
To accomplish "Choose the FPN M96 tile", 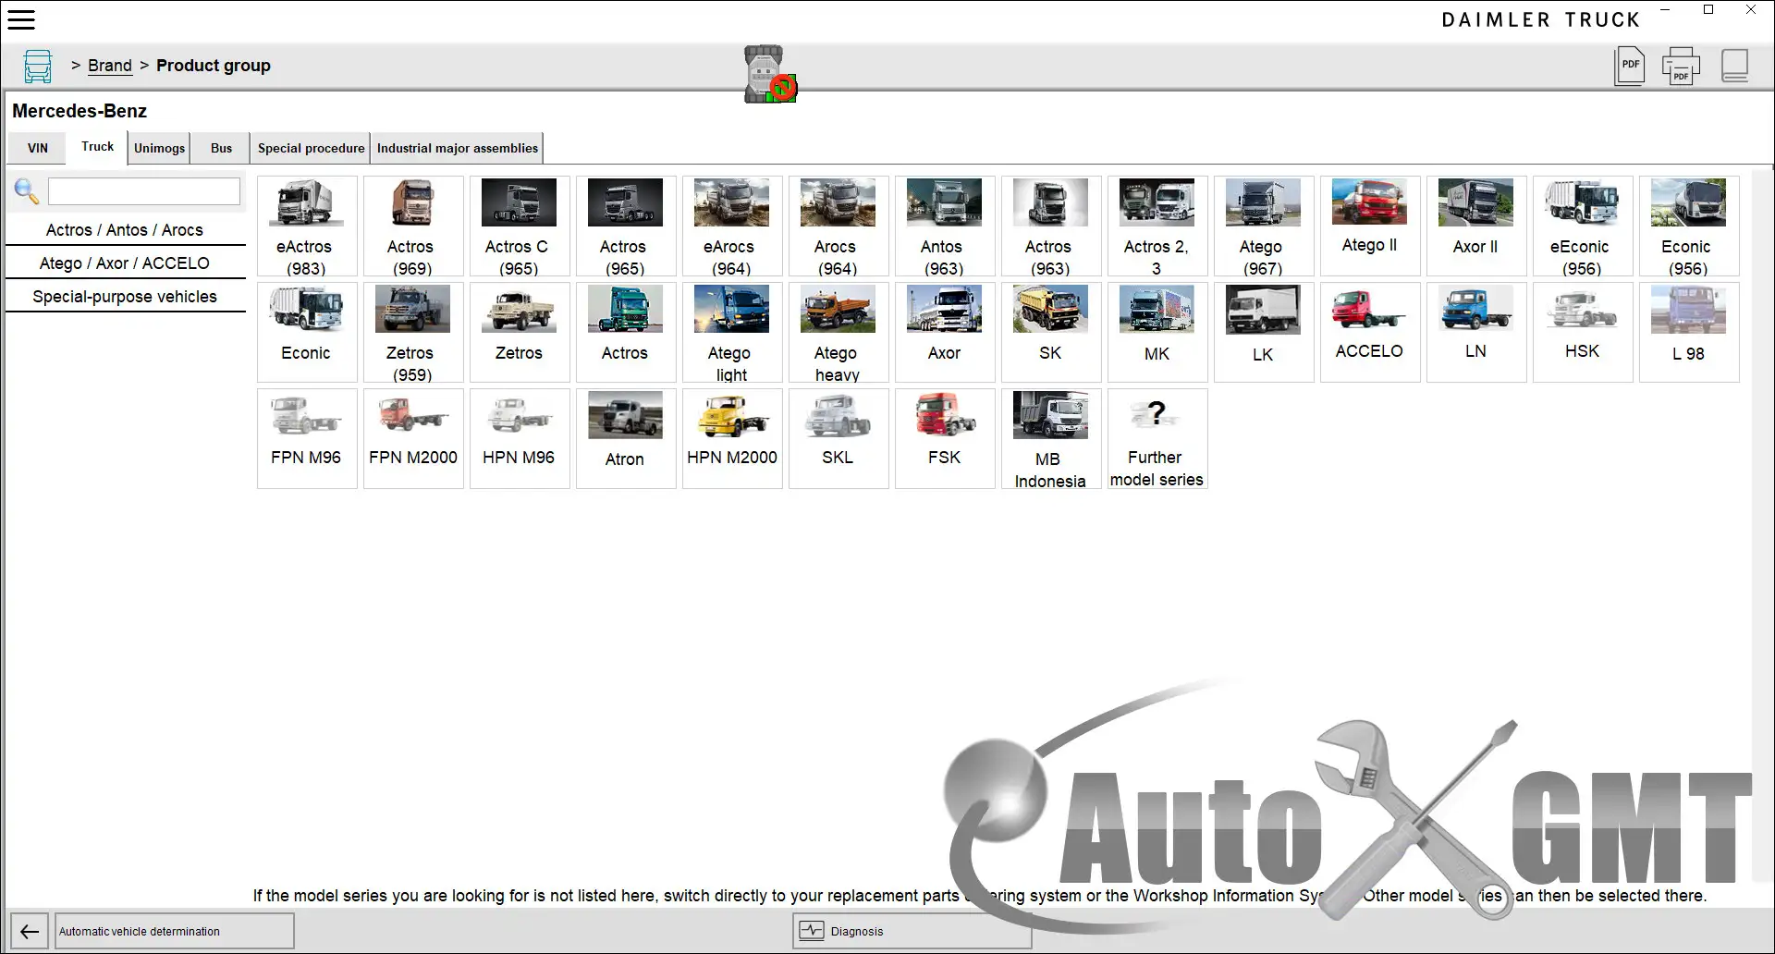I will pos(307,439).
